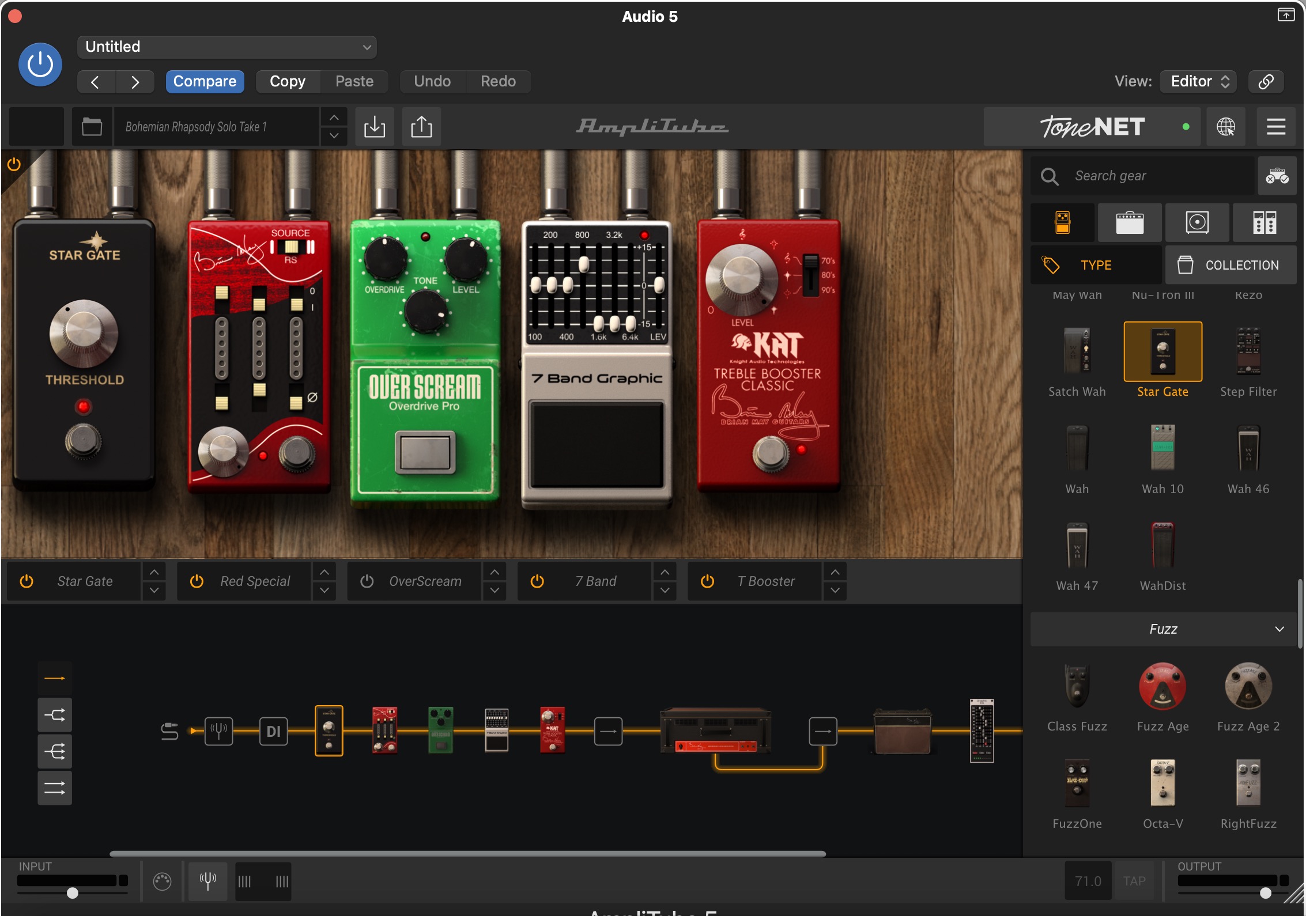Click the OUTPUT level slider handle

[1266, 892]
